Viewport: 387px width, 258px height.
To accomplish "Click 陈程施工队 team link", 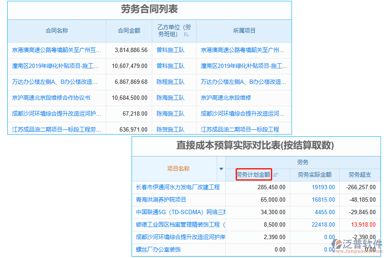I will click(x=170, y=82).
